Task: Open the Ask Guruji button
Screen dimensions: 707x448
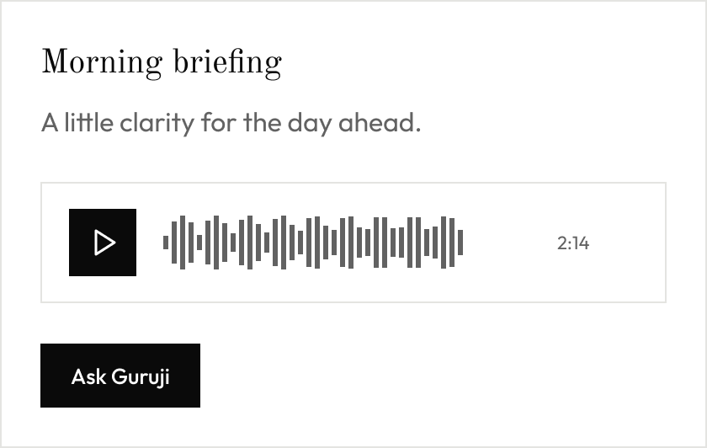Action: (120, 376)
